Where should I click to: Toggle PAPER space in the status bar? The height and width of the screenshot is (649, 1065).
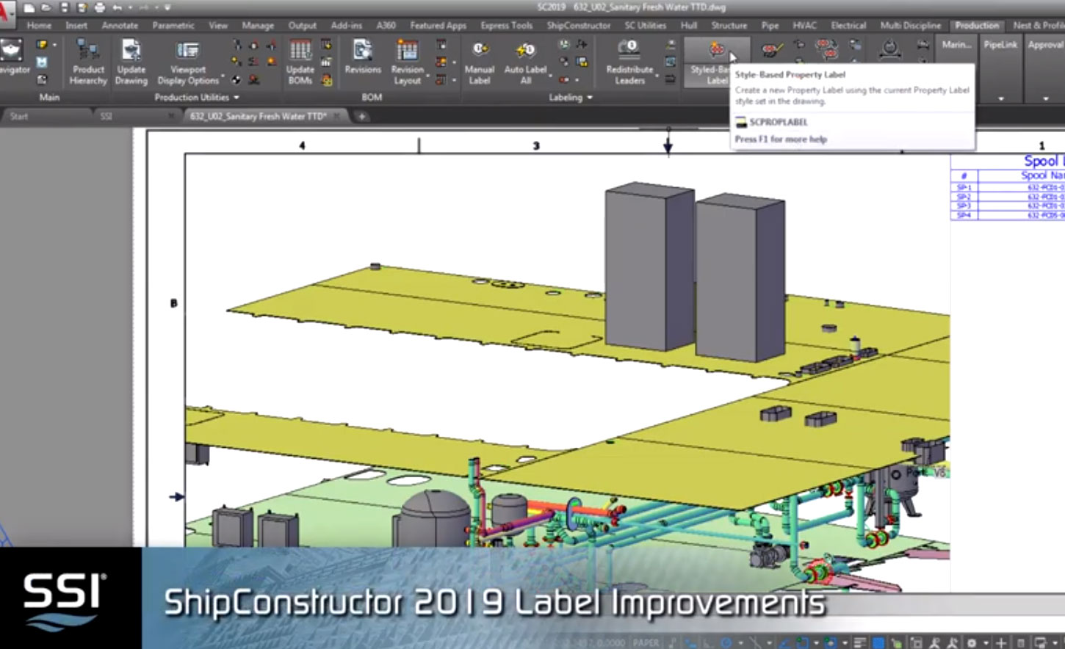[646, 642]
